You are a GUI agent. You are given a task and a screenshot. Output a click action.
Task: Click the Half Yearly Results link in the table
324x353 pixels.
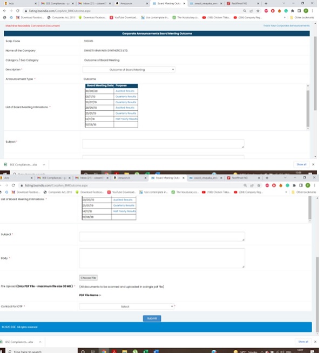click(x=126, y=118)
